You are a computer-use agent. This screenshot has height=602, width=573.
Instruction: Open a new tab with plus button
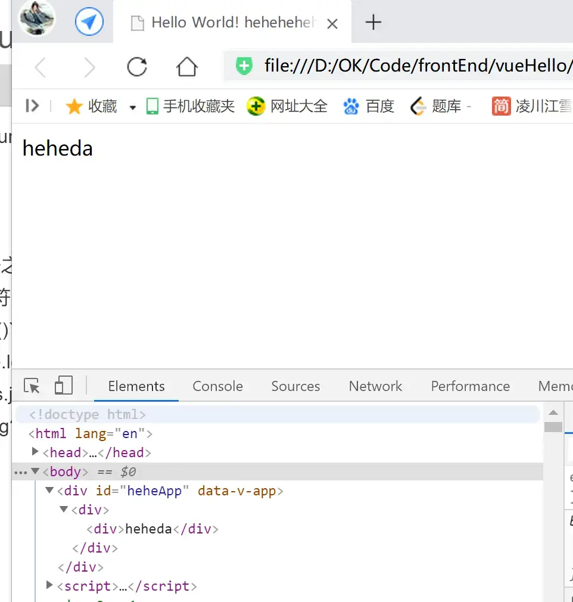click(373, 22)
